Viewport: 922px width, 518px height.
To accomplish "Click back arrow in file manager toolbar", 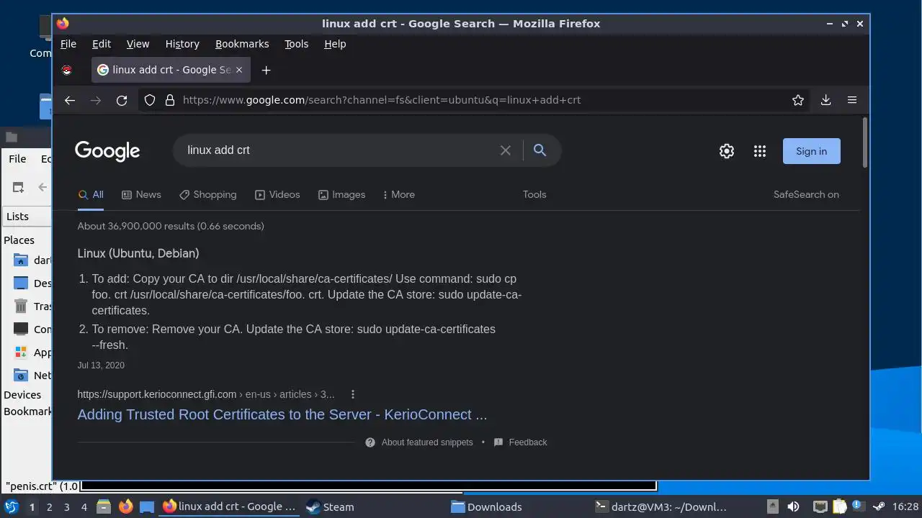I will click(x=42, y=187).
